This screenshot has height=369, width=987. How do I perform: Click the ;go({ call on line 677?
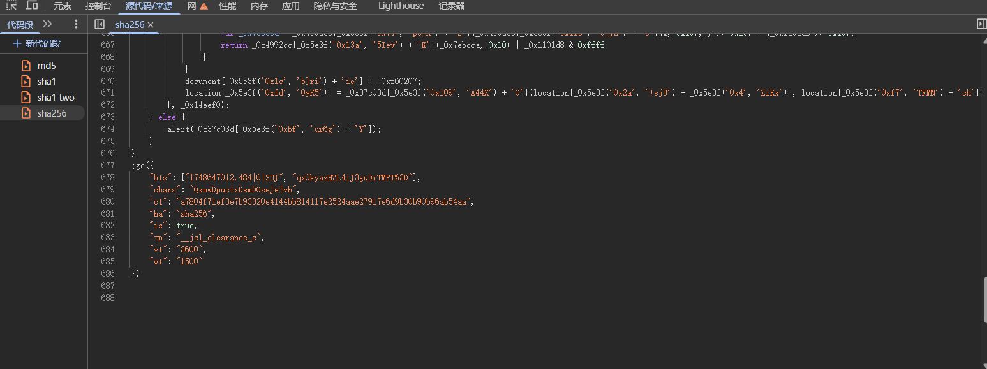point(143,165)
